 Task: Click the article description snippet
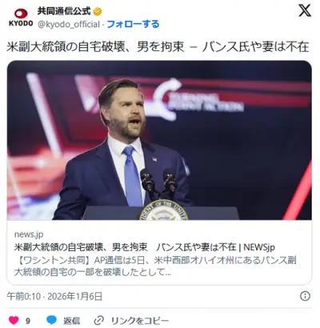[155, 266]
